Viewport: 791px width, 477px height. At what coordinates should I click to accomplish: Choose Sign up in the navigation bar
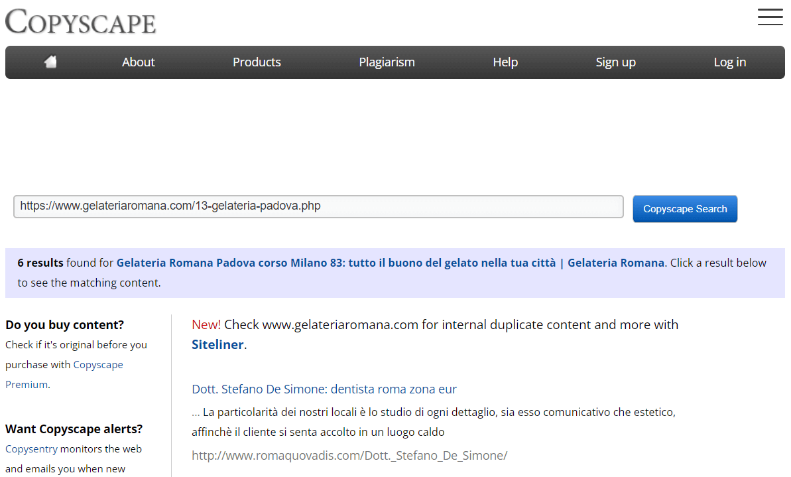click(x=615, y=62)
